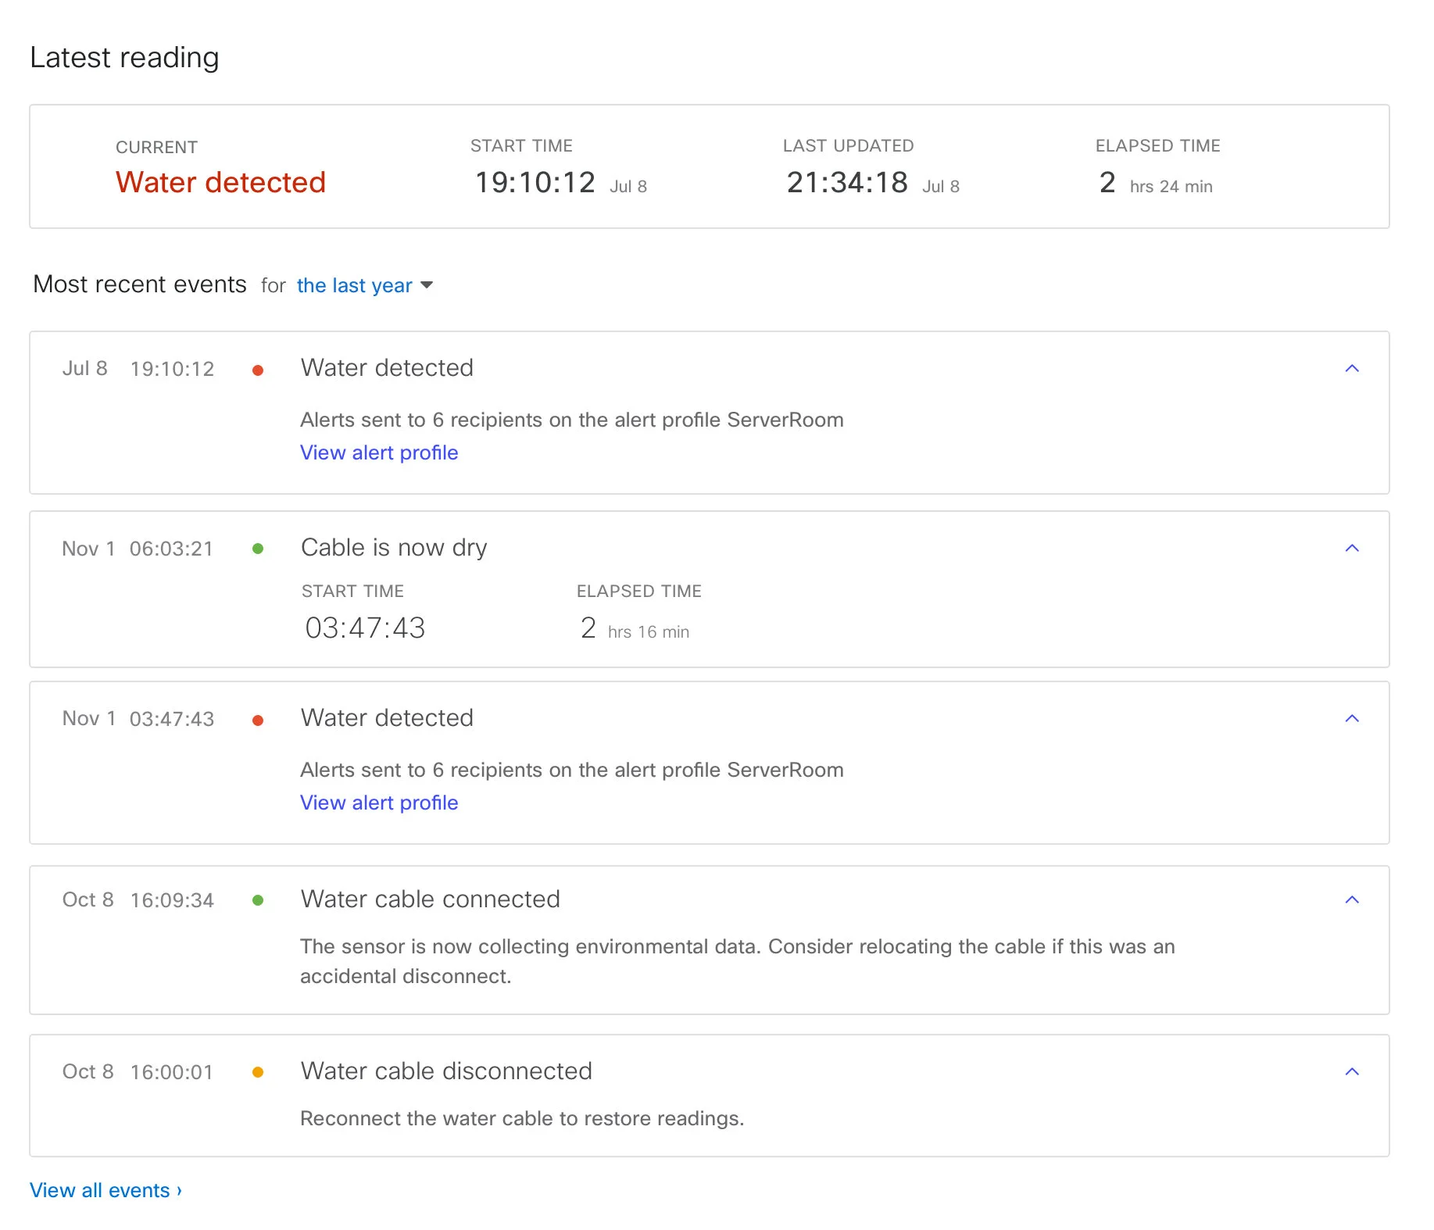
Task: Click the Jul 8 19:10:12 event timestamp
Action: pos(138,369)
